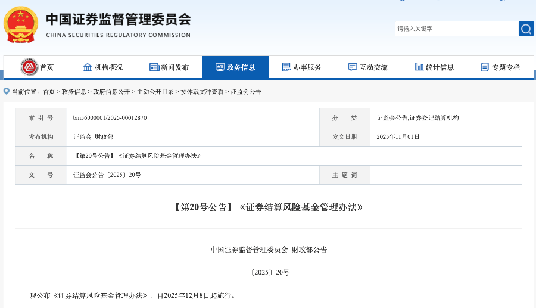Select the 按体裁文种查看 breadcrumb link
The height and width of the screenshot is (308, 536).
pos(202,92)
